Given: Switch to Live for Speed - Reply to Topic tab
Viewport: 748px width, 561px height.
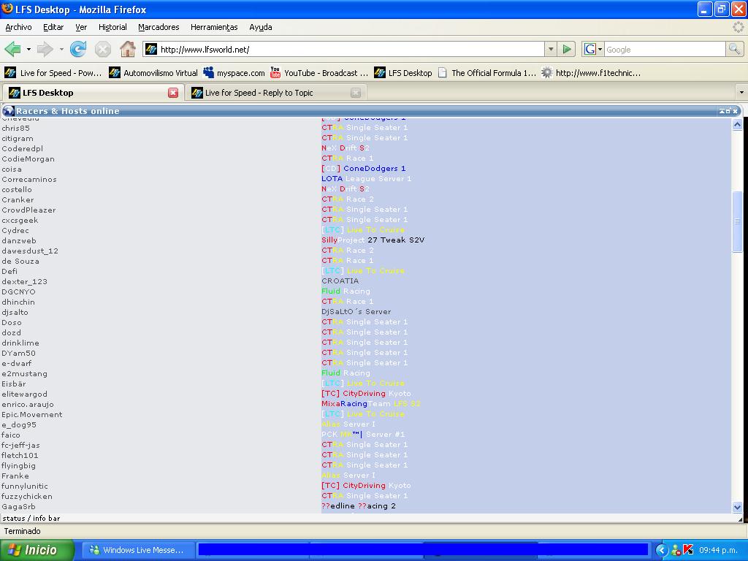Looking at the screenshot, I should (x=275, y=93).
